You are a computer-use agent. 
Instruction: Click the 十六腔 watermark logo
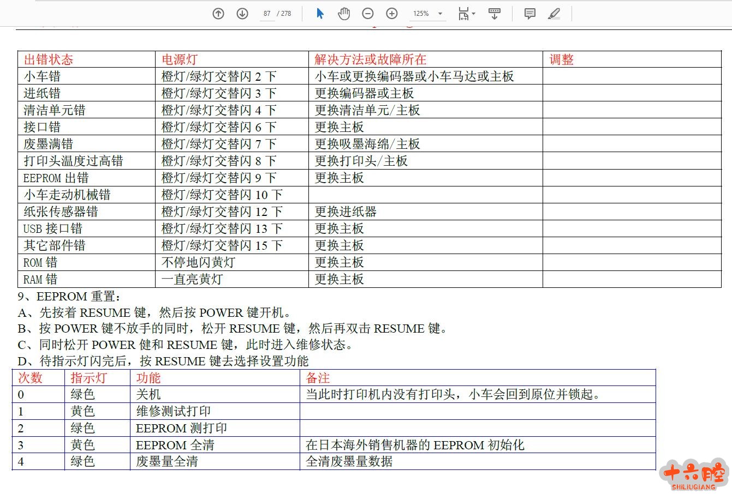(694, 474)
